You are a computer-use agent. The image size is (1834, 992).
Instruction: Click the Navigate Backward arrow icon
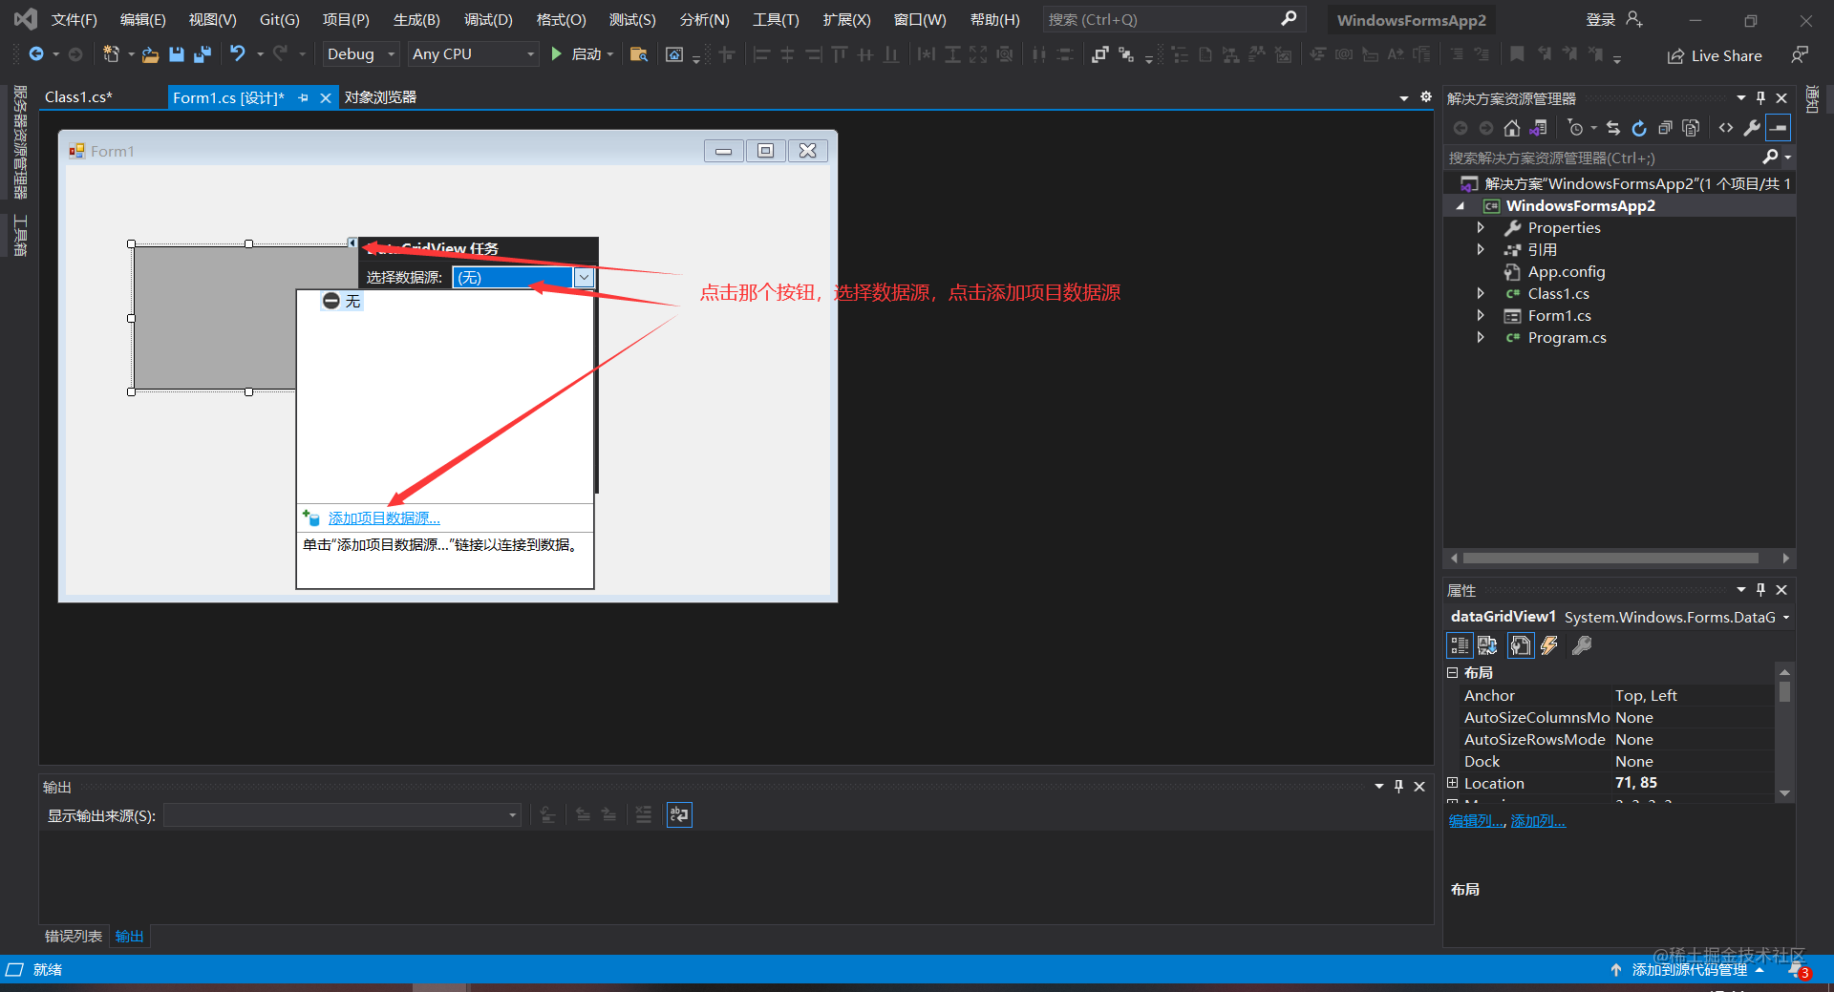36,54
